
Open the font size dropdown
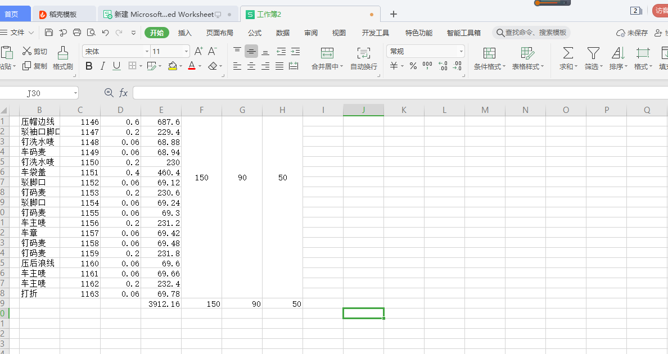(186, 52)
